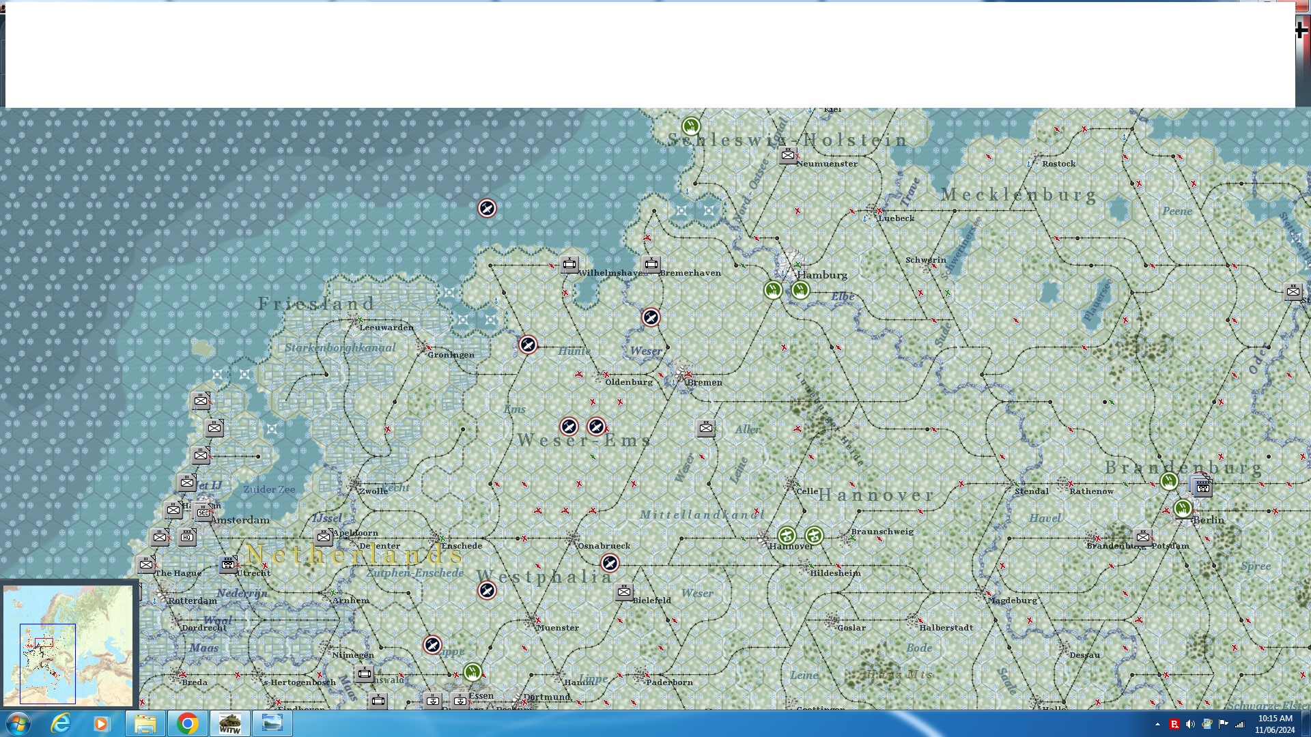
Task: Select the green factory icon at Essen
Action: tap(473, 672)
